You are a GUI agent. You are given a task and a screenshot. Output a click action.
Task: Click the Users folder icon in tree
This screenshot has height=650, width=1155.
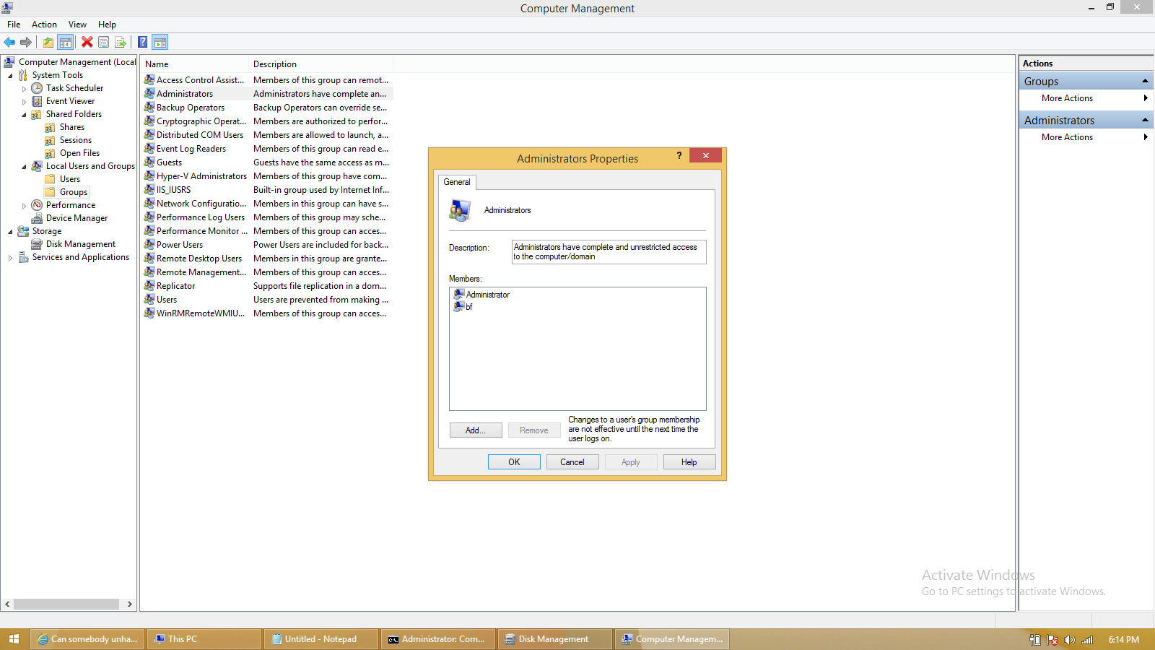(50, 179)
